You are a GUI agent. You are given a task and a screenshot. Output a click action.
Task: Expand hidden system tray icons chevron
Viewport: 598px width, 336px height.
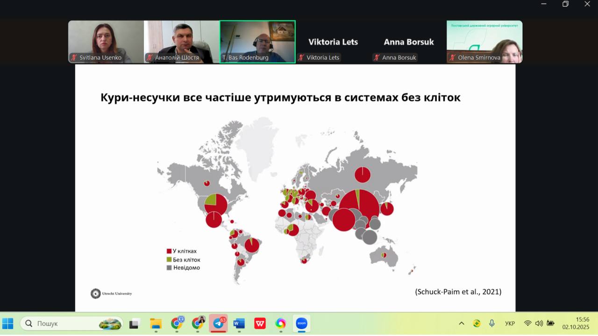462,323
